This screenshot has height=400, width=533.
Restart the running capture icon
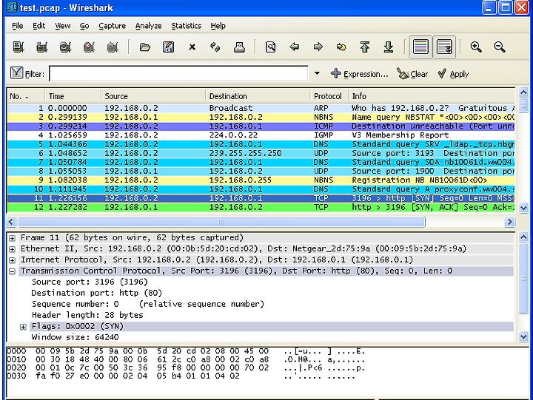(x=113, y=47)
